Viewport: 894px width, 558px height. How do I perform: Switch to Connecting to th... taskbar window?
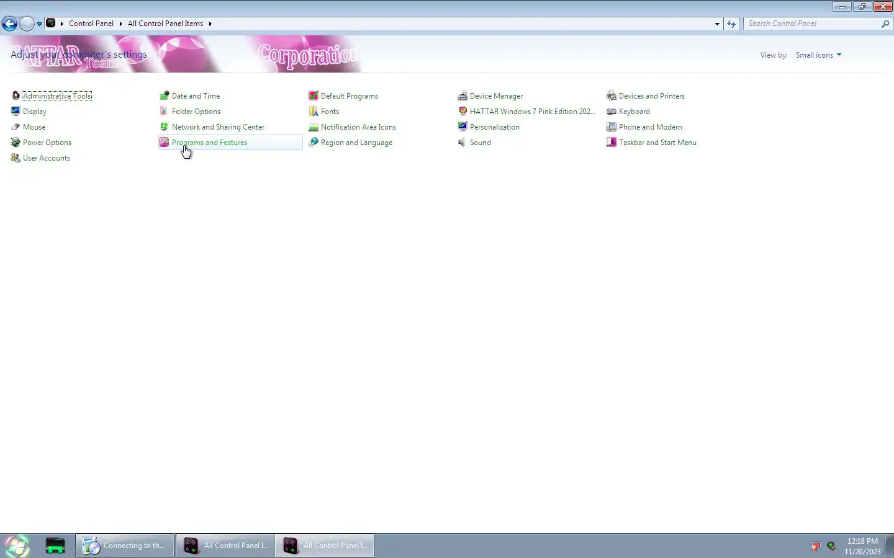125,546
